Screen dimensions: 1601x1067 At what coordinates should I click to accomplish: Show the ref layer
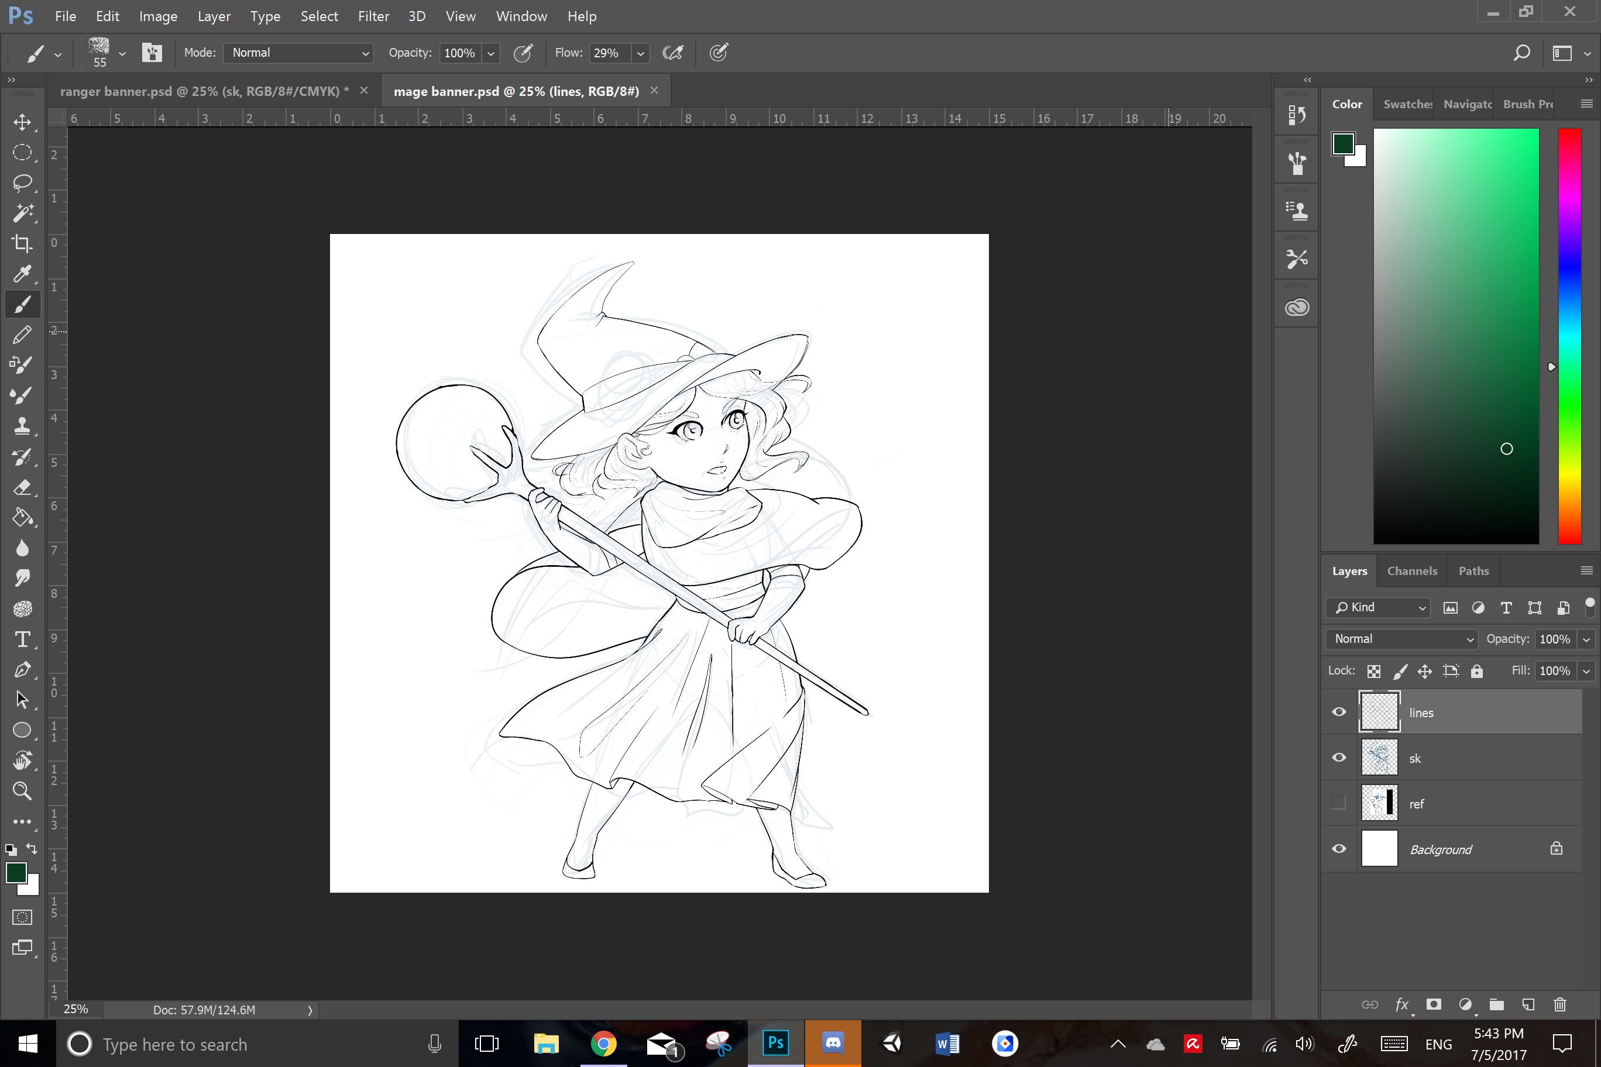(x=1339, y=803)
